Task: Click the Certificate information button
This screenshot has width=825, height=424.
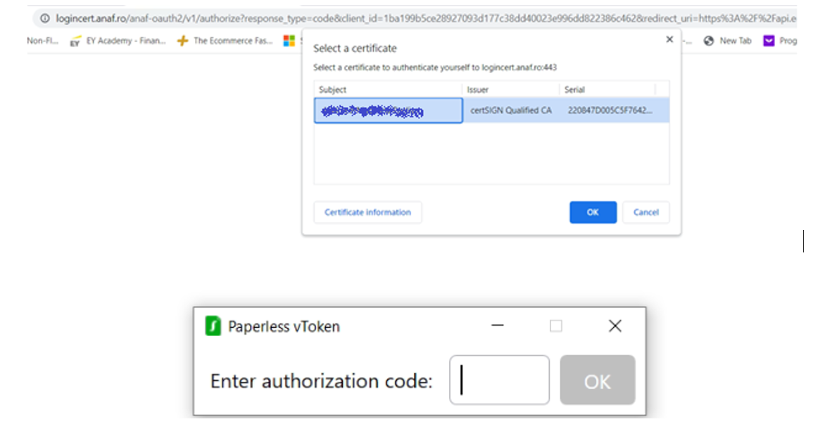Action: [x=367, y=212]
